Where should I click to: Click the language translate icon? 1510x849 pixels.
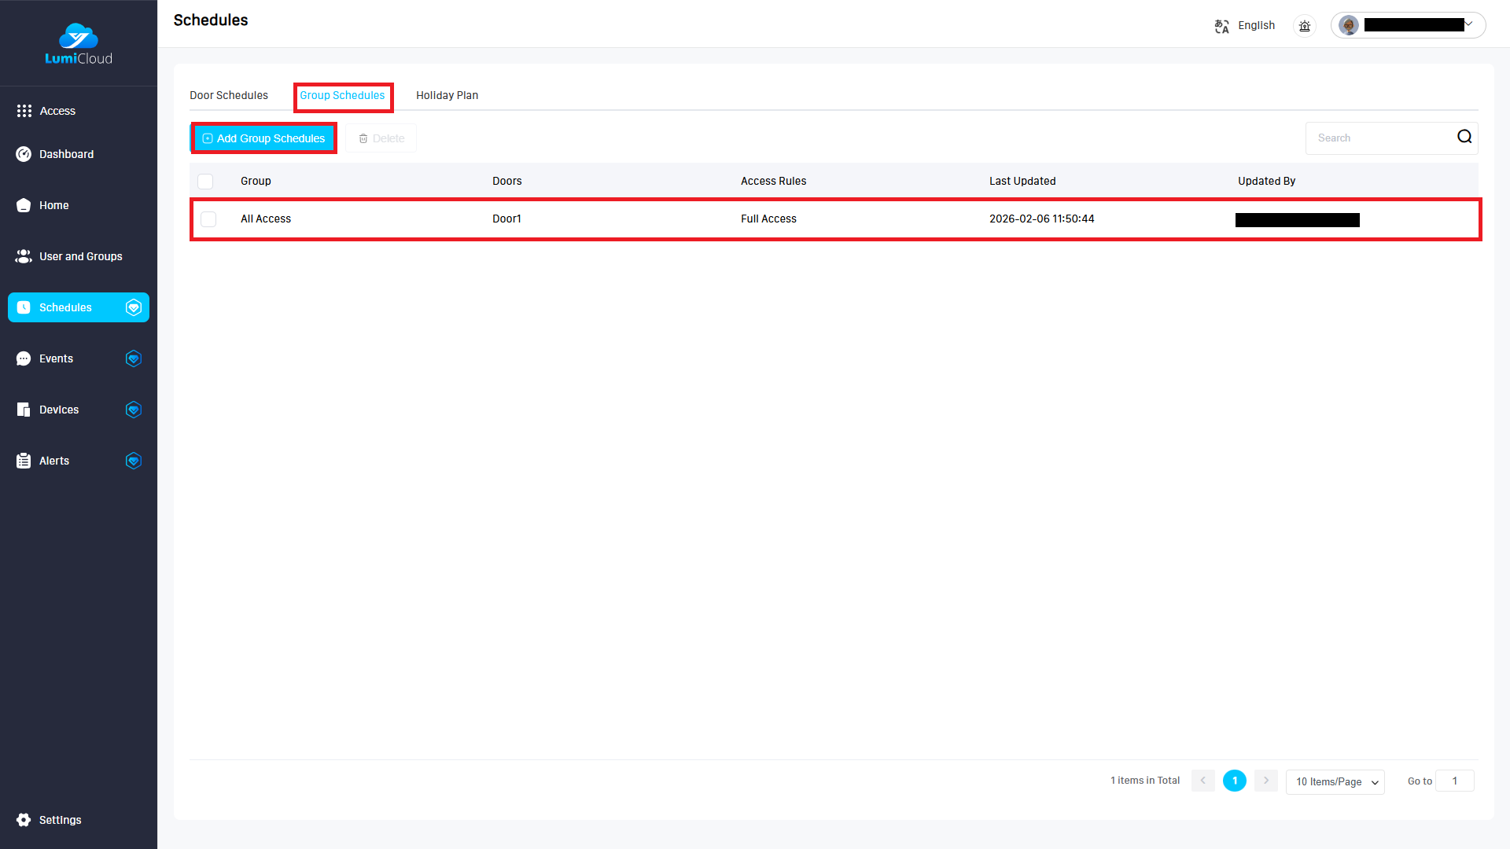pos(1221,26)
